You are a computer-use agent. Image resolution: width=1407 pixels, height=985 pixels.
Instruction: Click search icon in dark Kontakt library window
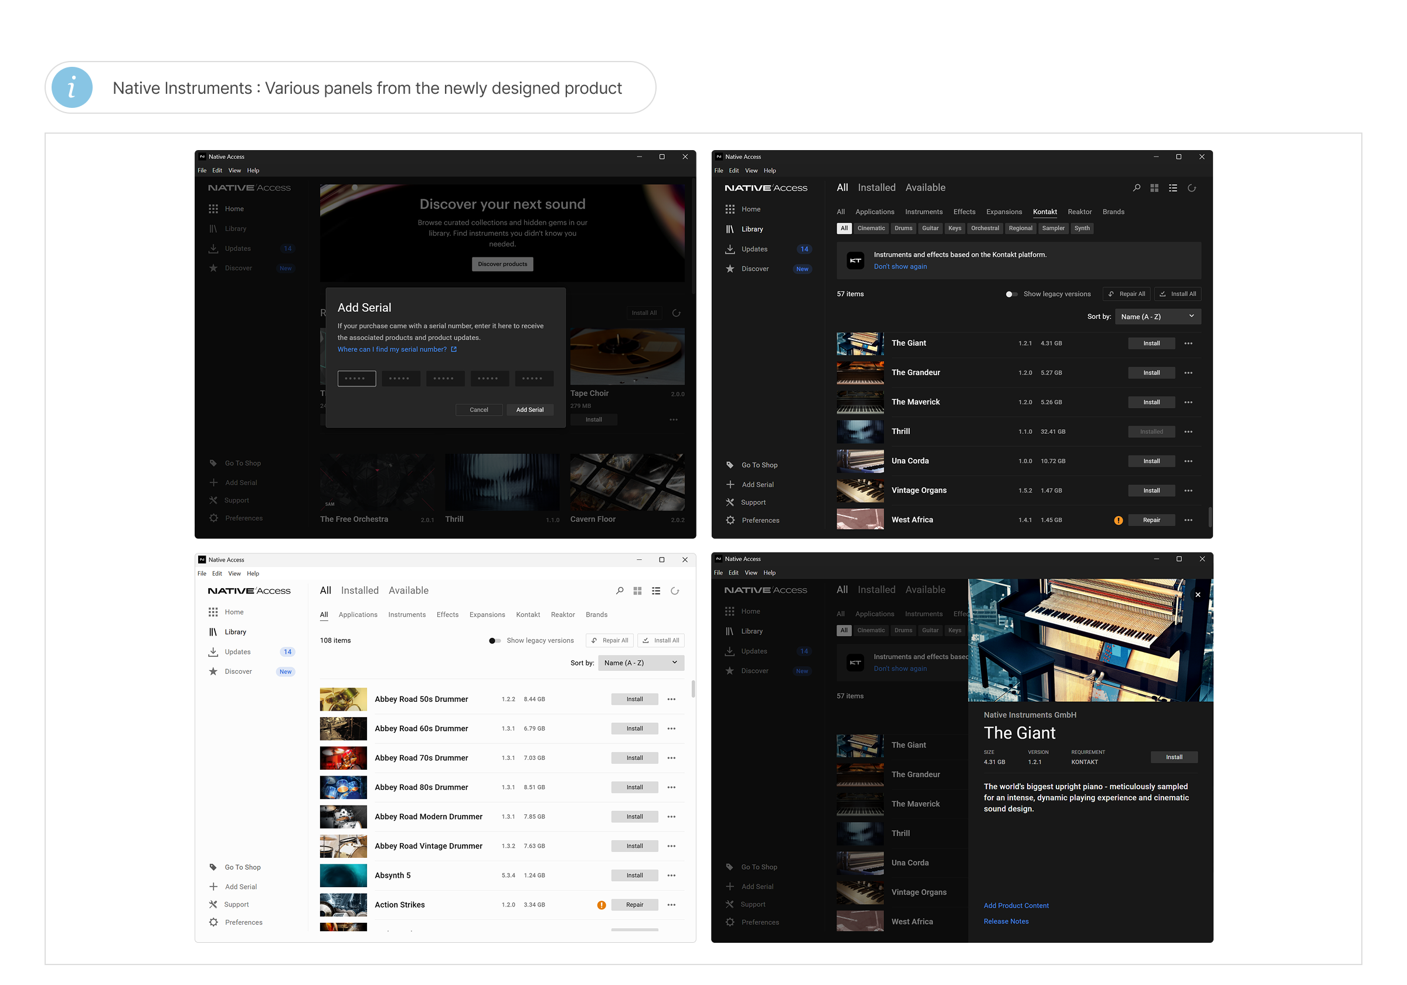[1137, 188]
